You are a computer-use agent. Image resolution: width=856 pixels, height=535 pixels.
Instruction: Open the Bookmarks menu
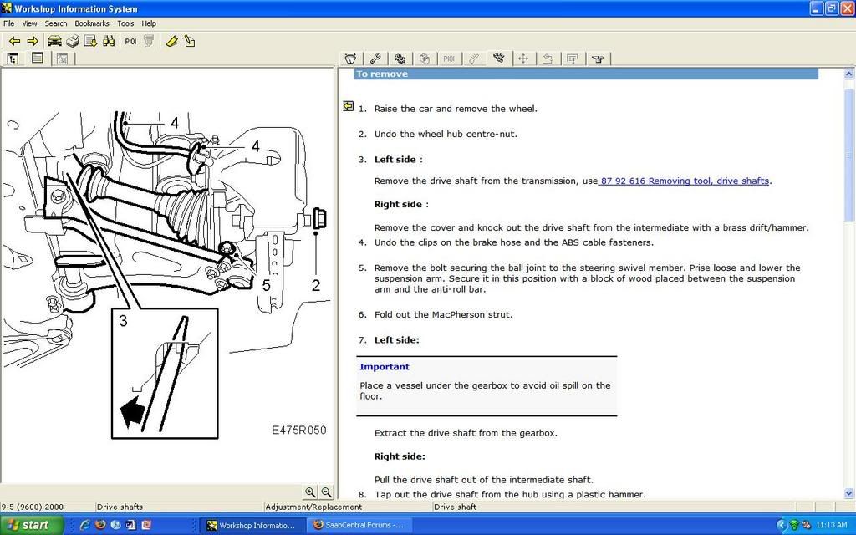(x=91, y=23)
